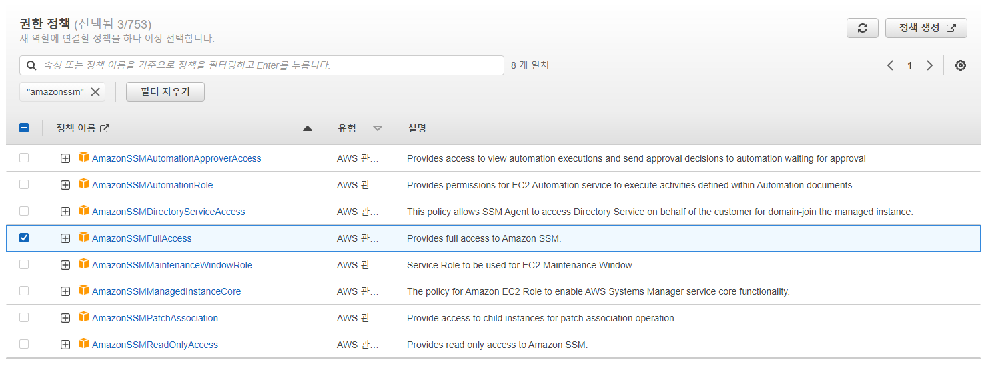
Task: Click policy icon for AmazonSSMDirectoryServiceAccess
Action: click(83, 211)
